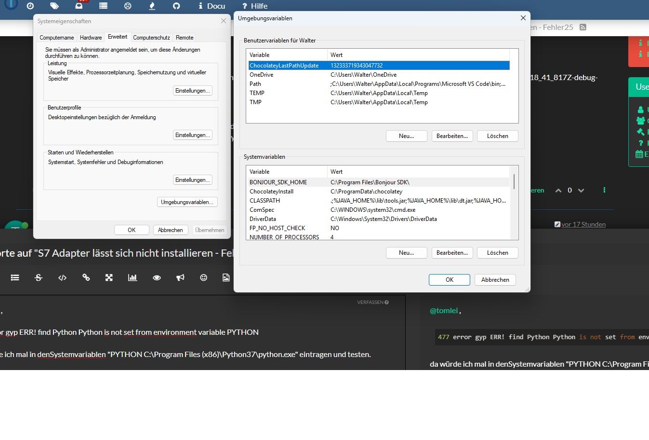Screen dimensions: 649x440
Task: Open the post three-dot options menu
Action: 604,190
